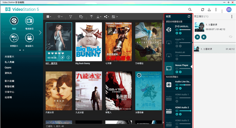The width and height of the screenshot is (236, 128).
Task: Click the 007 movie title link
Action: (51, 64)
